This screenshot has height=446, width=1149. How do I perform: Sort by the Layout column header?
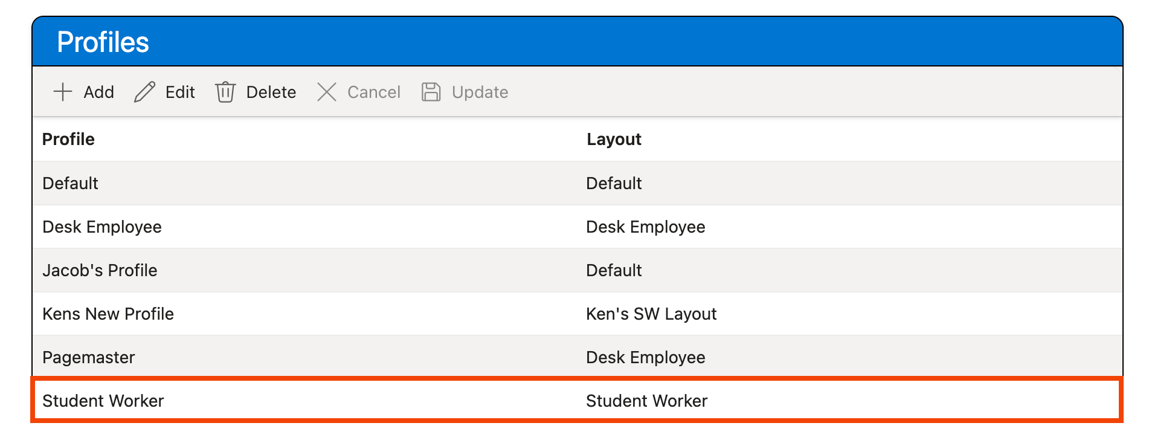(x=614, y=139)
